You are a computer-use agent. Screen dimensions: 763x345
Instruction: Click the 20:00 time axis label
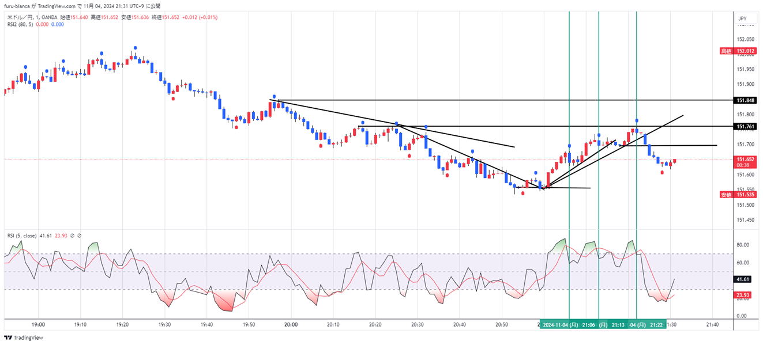[291, 325]
